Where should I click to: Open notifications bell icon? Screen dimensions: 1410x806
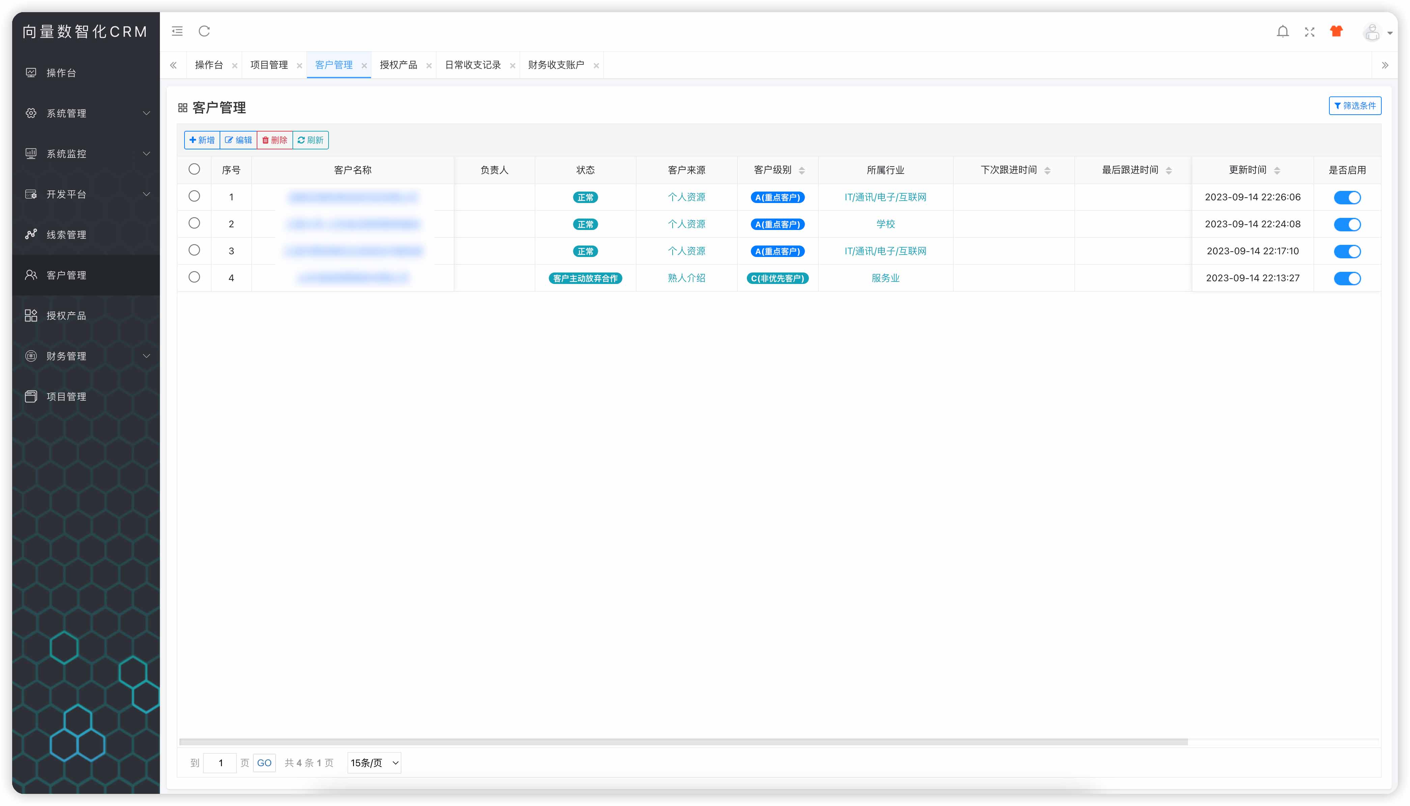click(1283, 32)
